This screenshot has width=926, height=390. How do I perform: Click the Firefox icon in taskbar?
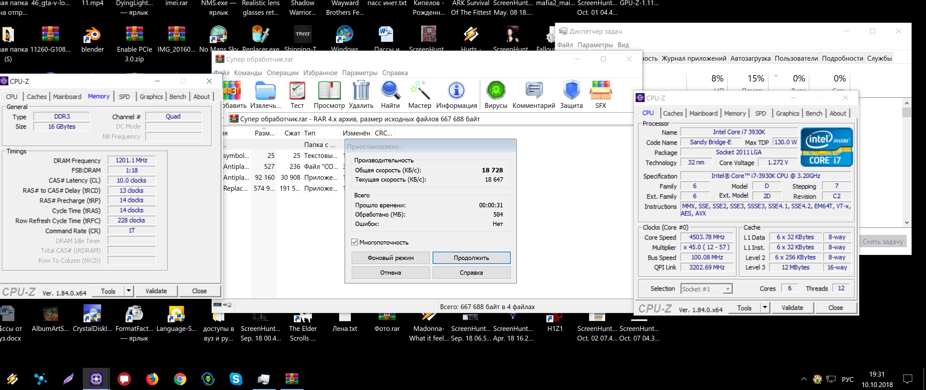coord(152,379)
